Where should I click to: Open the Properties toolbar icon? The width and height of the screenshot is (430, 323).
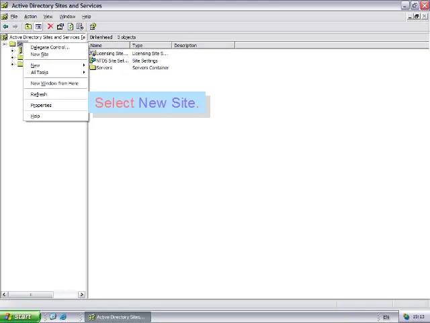click(60, 27)
